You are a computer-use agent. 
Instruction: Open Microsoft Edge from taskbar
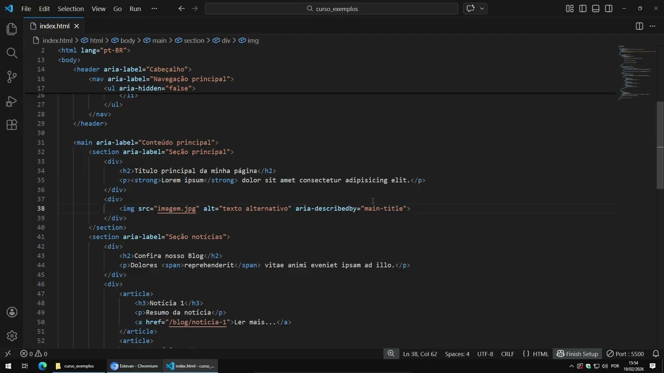(x=43, y=366)
